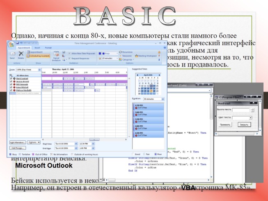Select the 2:30 PM suggested time slot
The width and height of the screenshot is (268, 201).
[148, 107]
